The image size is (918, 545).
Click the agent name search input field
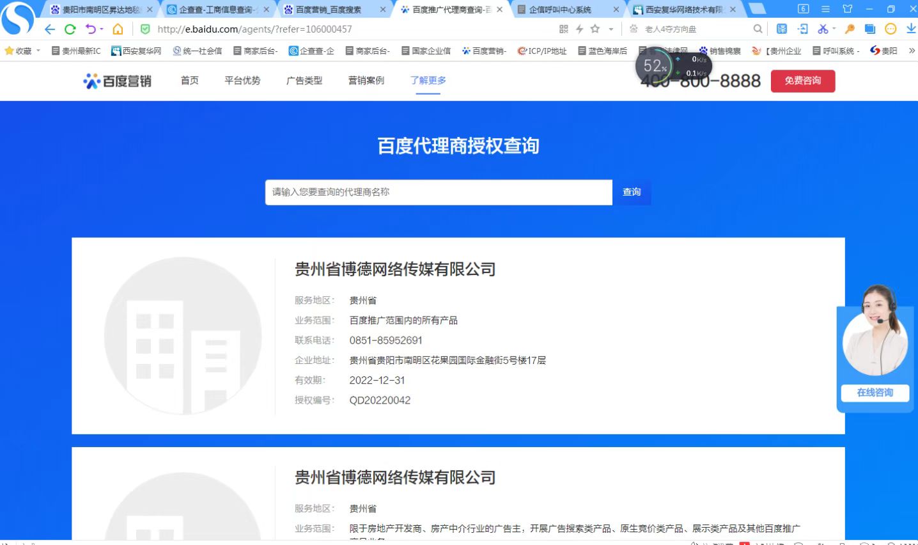(x=439, y=192)
